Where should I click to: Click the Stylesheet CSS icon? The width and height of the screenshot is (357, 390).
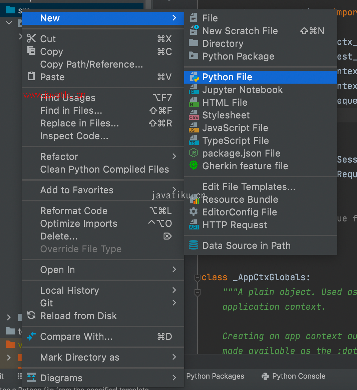point(194,115)
